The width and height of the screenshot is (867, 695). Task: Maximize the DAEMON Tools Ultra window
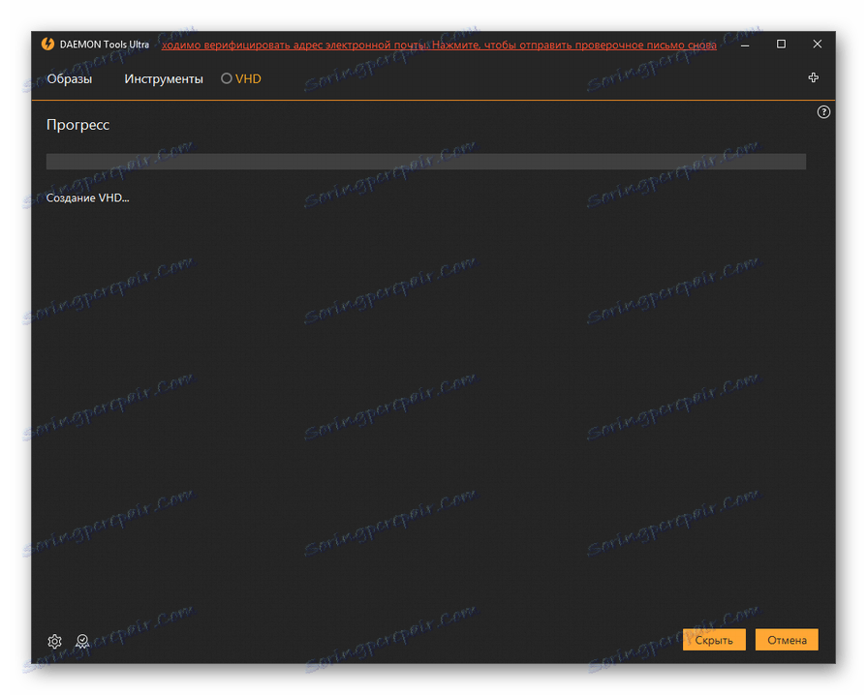pyautogui.click(x=781, y=45)
